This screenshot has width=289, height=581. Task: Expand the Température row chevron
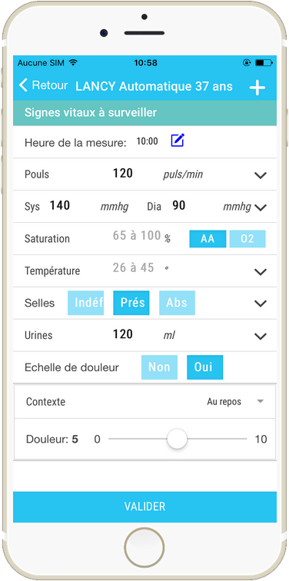tap(261, 272)
